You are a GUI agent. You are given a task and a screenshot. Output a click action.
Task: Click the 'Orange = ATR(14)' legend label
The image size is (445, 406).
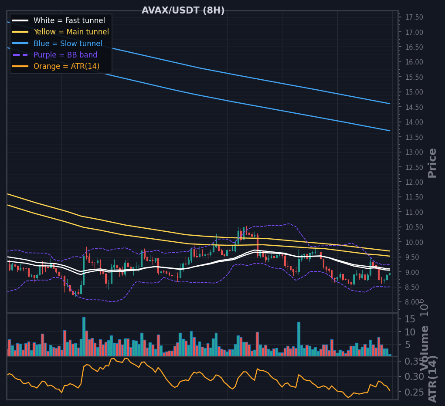[66, 66]
